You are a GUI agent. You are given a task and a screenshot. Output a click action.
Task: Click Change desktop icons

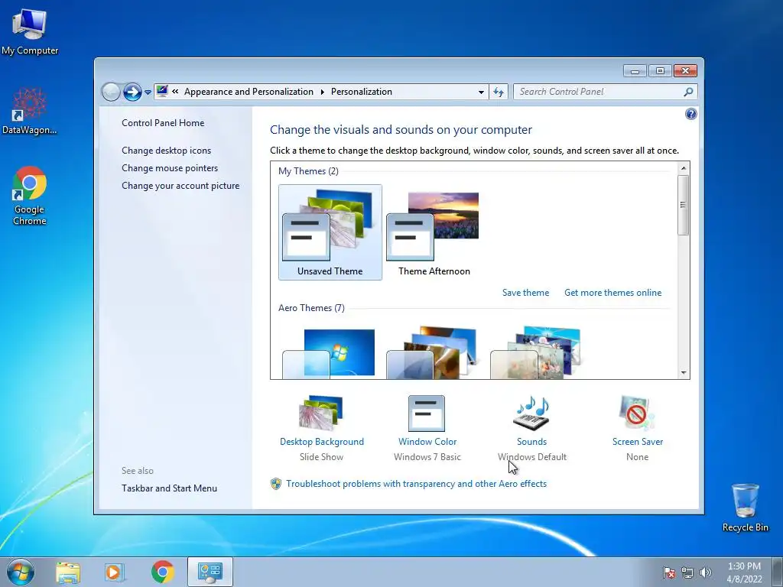(166, 151)
